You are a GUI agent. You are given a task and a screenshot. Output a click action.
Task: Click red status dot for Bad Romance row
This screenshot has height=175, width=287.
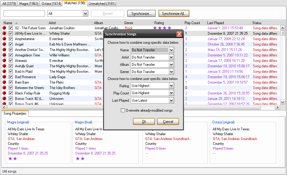(4, 77)
